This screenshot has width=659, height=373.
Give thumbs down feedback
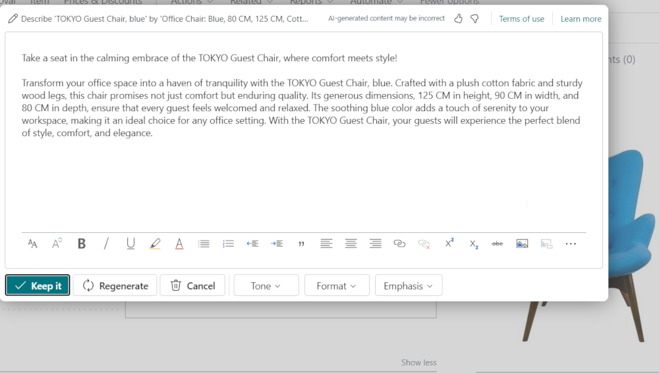point(474,18)
